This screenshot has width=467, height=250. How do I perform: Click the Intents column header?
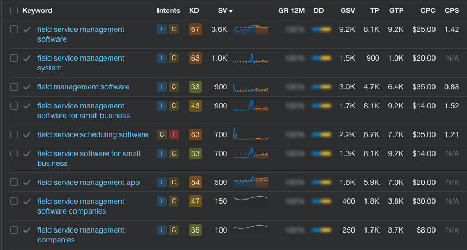[x=168, y=10]
